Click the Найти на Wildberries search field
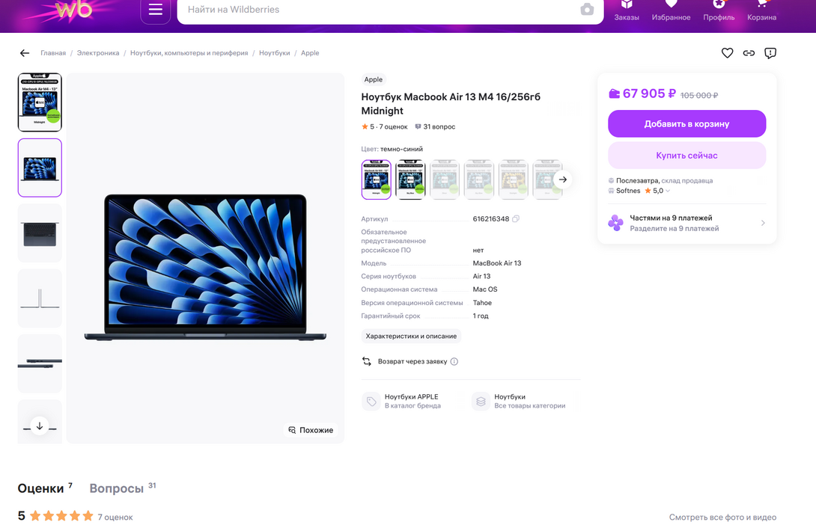 (374, 10)
